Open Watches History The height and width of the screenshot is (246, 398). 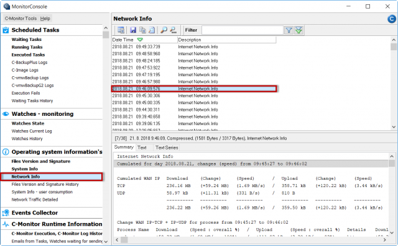point(27,139)
